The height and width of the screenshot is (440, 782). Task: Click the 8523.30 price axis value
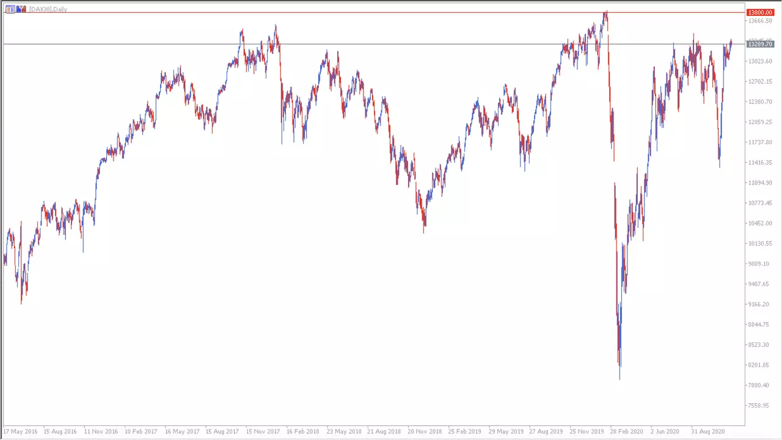click(759, 345)
